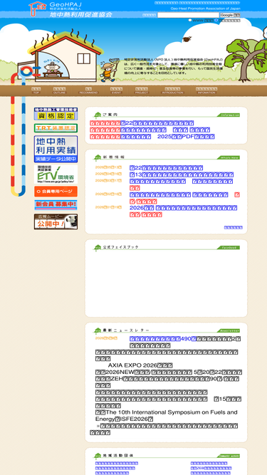Image resolution: width=267 pixels, height=475 pixels.
Task: Click the International Symposium on Fuels and Energy text
Action: (x=167, y=416)
